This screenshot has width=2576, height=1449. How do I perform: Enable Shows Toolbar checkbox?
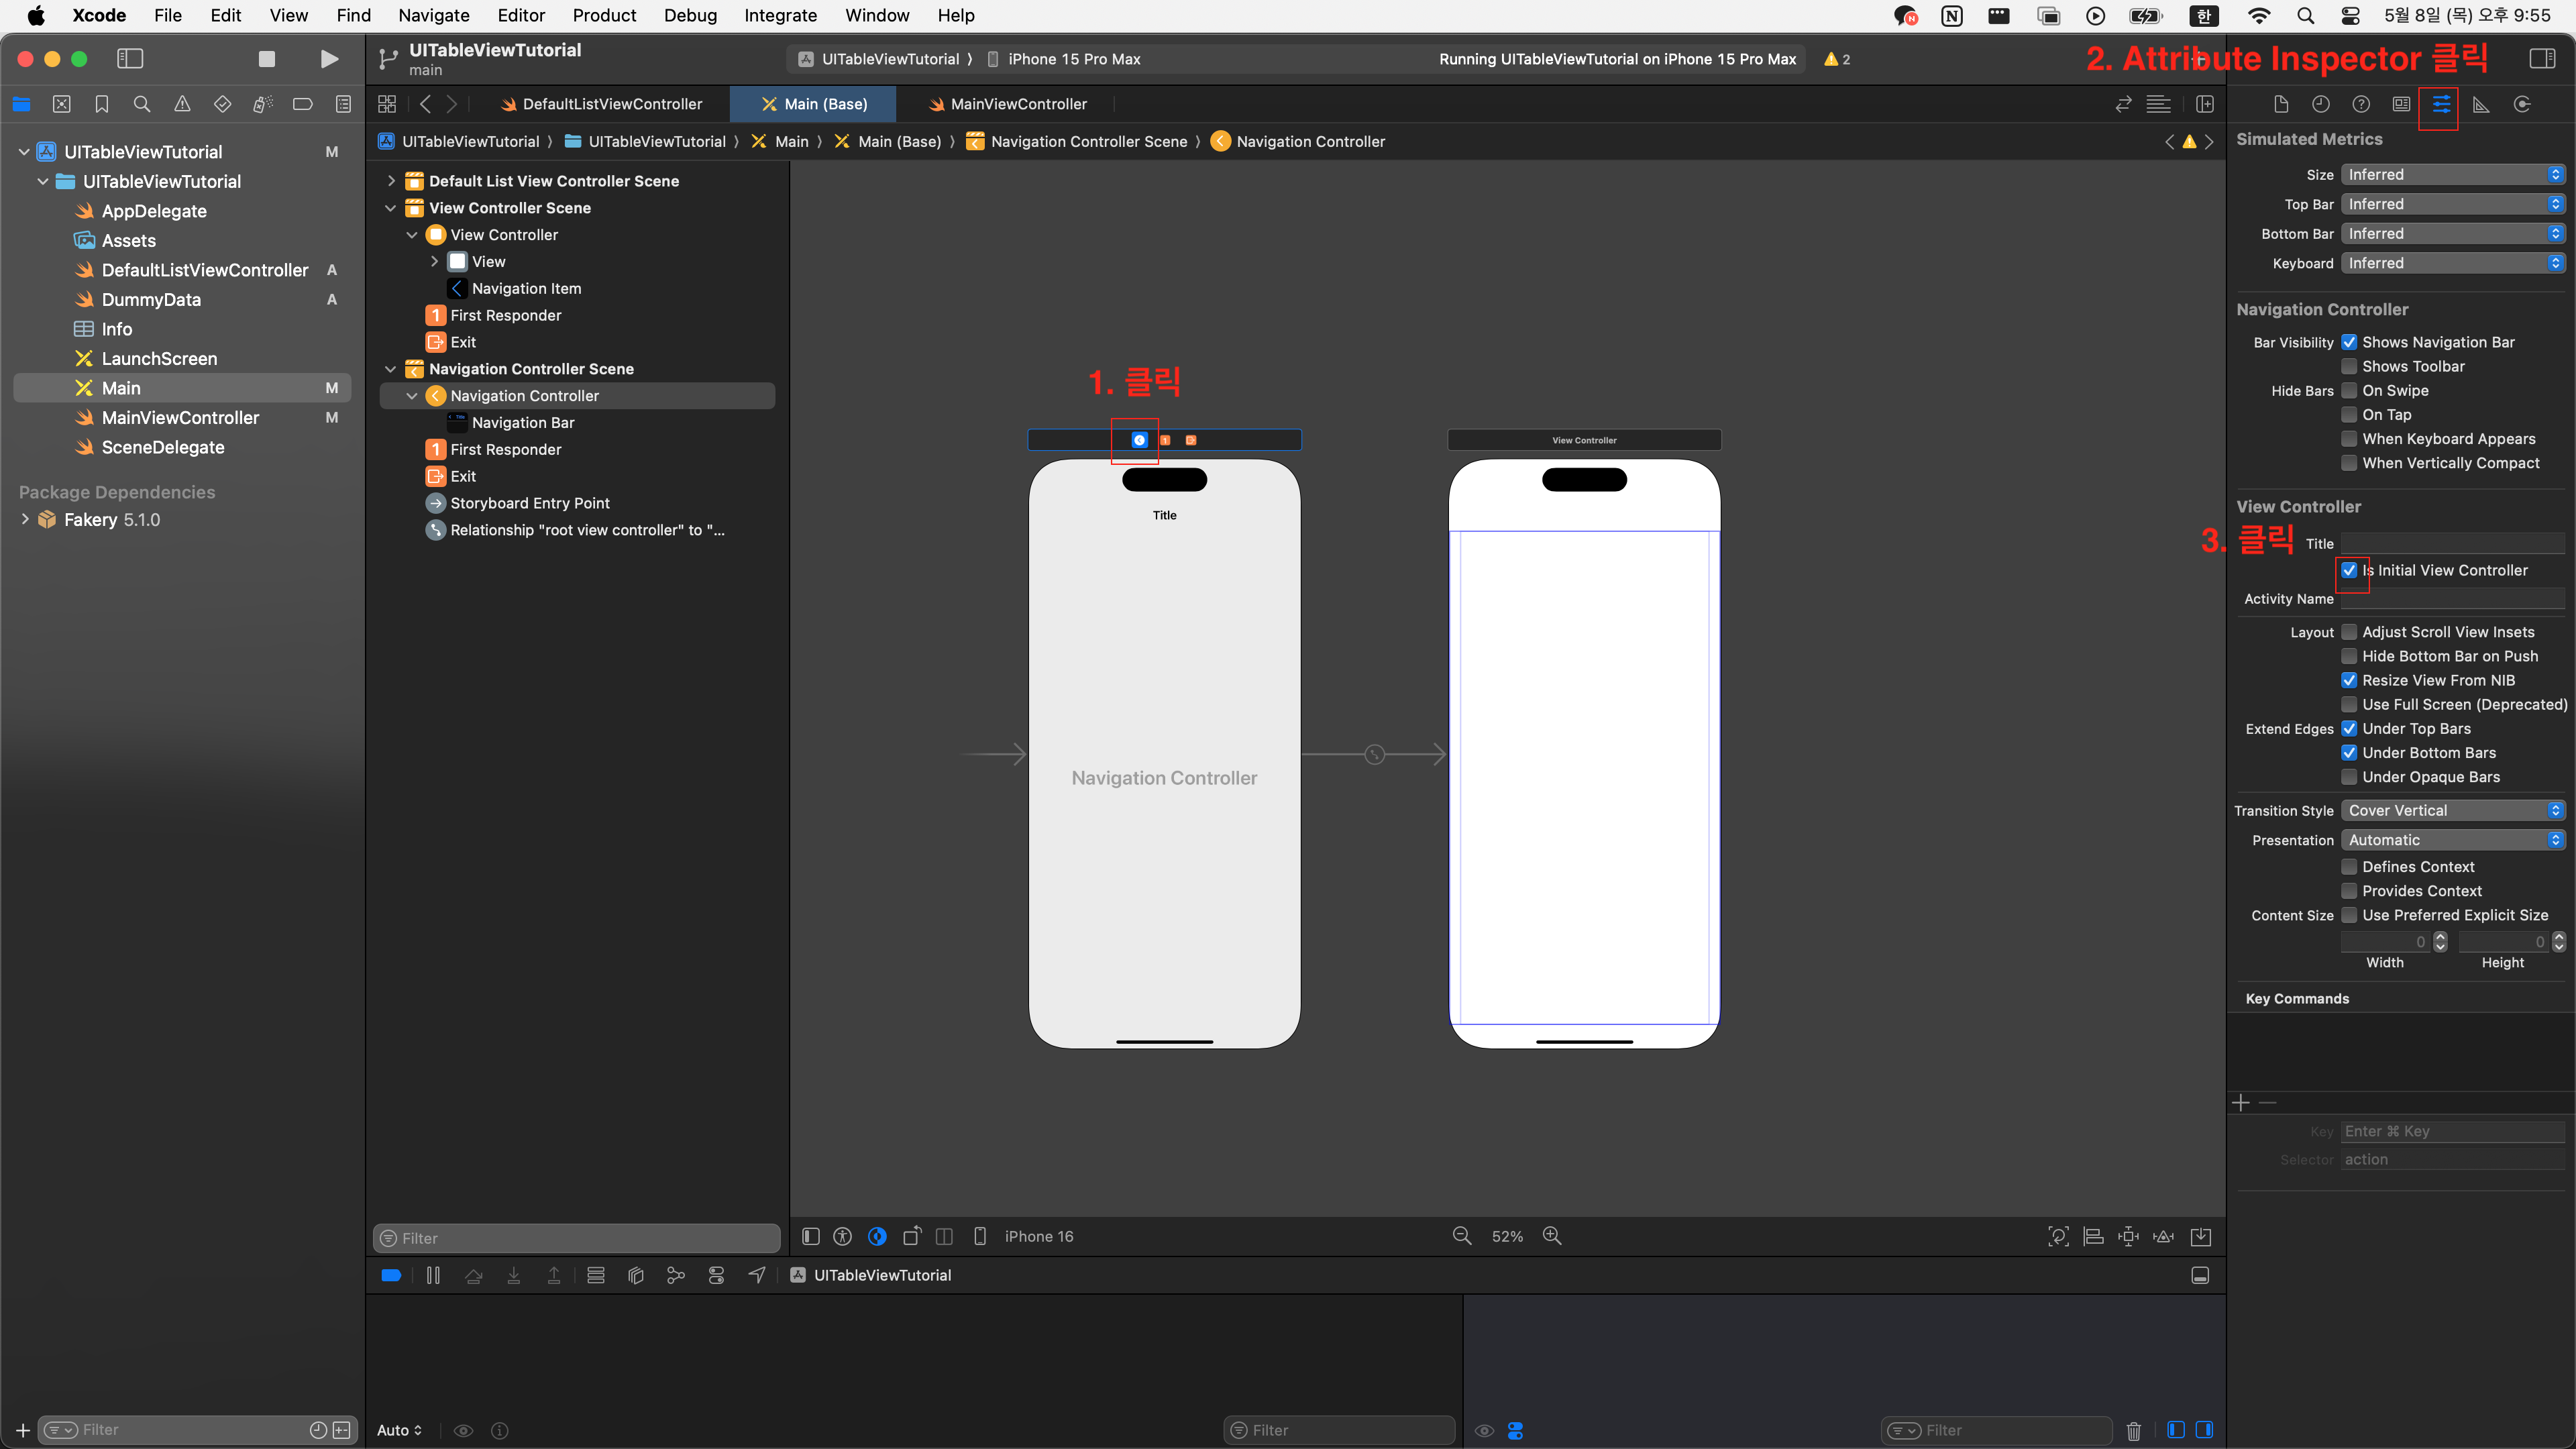coord(2349,366)
